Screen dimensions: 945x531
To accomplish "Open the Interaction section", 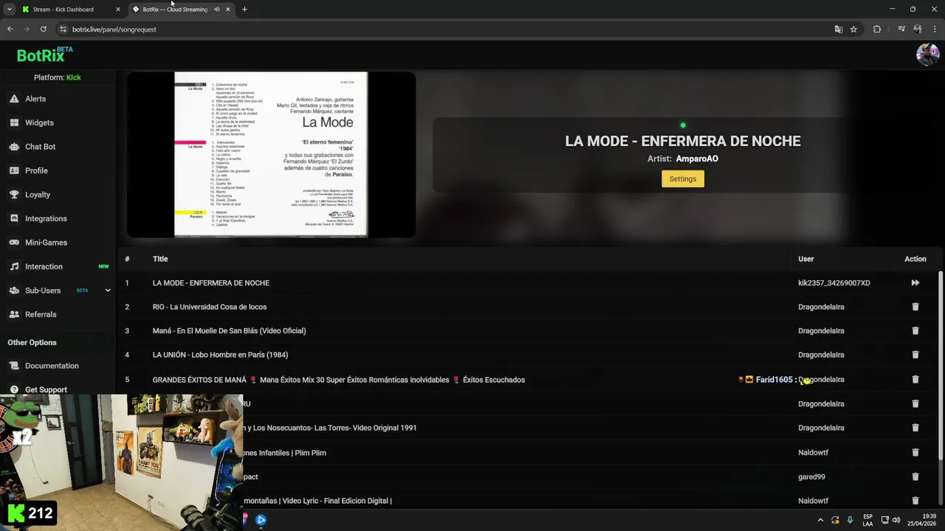I will 44,266.
